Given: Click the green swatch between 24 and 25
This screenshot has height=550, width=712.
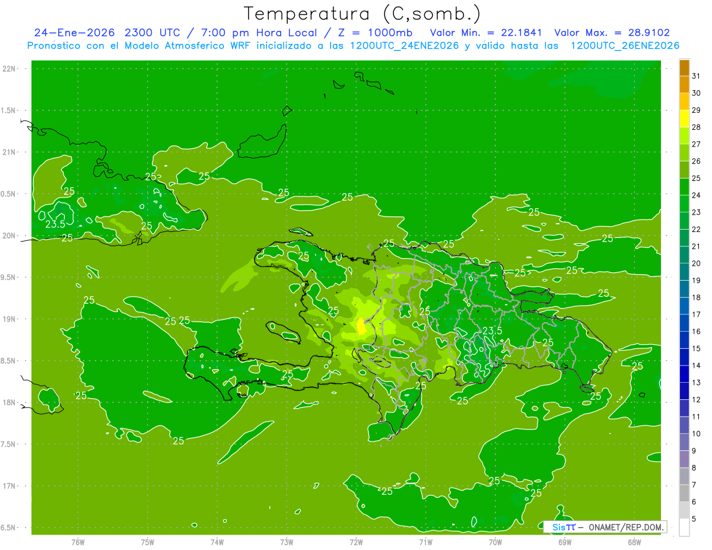Looking at the screenshot, I should (684, 186).
